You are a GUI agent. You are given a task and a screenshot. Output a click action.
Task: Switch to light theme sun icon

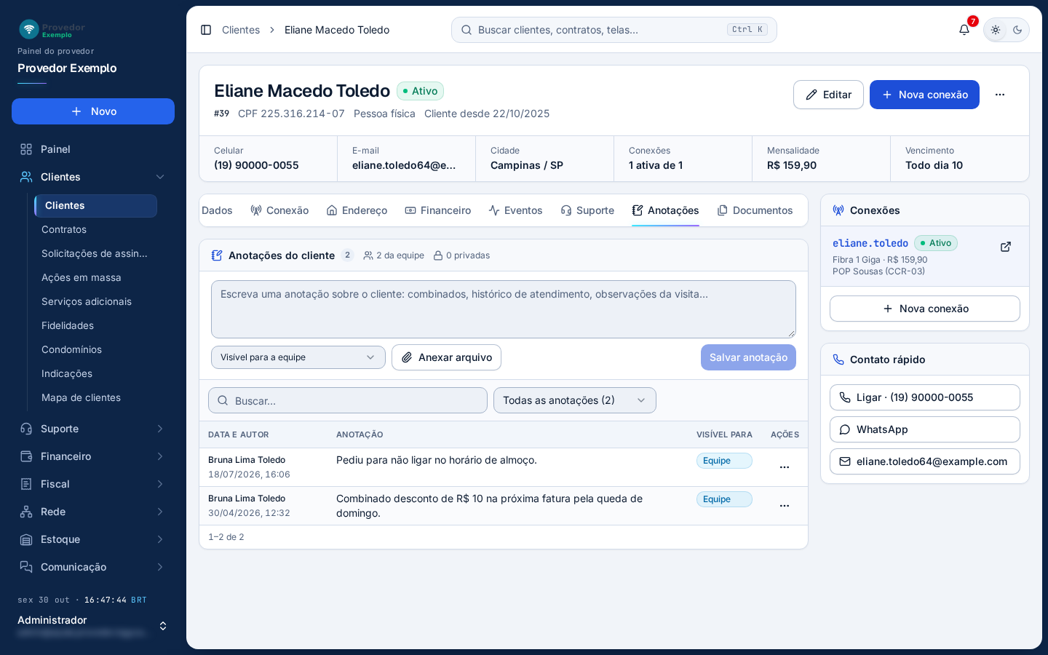click(996, 30)
